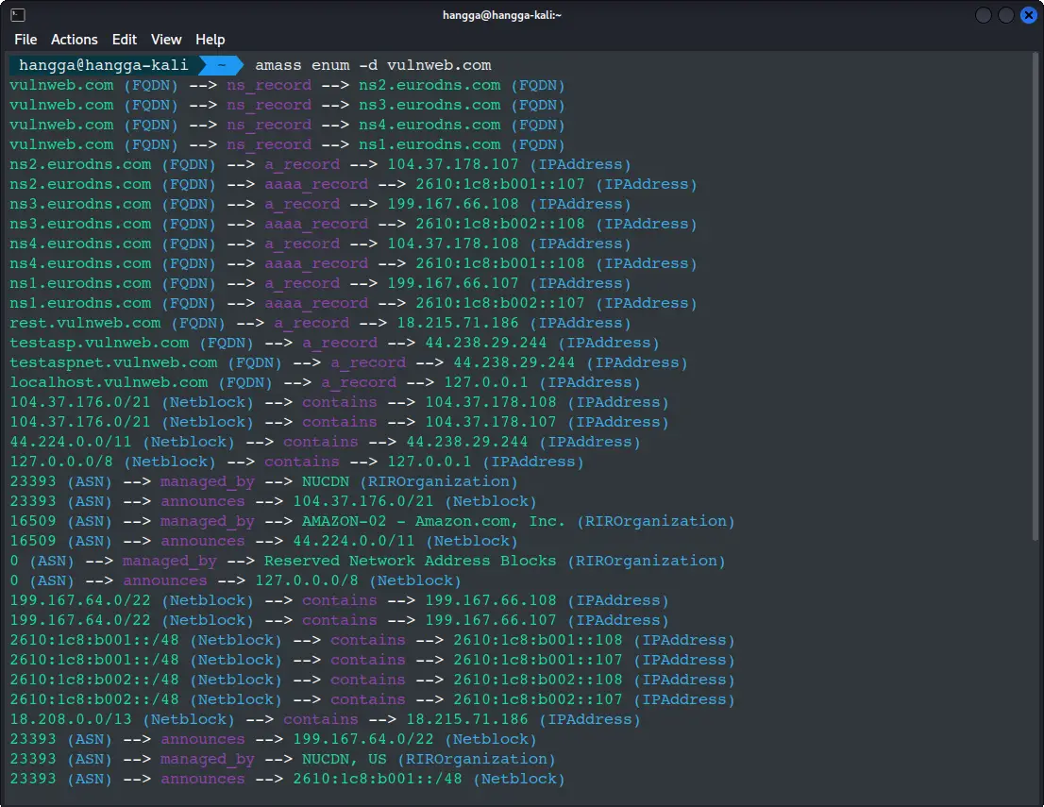Click rest.vulnweb.com in the output
This screenshot has width=1044, height=807.
pyautogui.click(x=85, y=323)
